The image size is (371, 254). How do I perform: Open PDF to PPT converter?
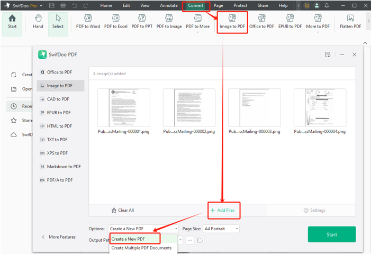coord(142,22)
